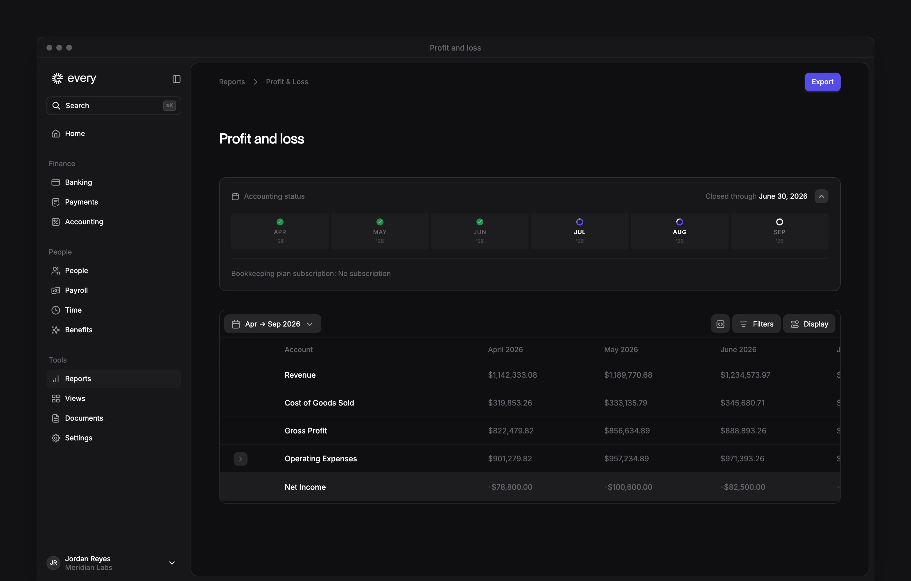Click the Benefits sparkle icon
This screenshot has width=911, height=581.
(55, 330)
